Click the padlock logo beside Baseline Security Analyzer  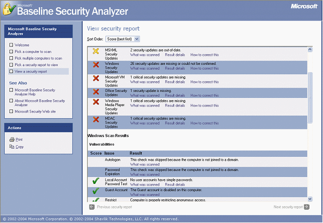[x=9, y=9]
